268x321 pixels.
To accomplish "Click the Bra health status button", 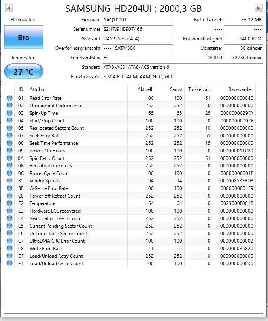I will pos(24,37).
